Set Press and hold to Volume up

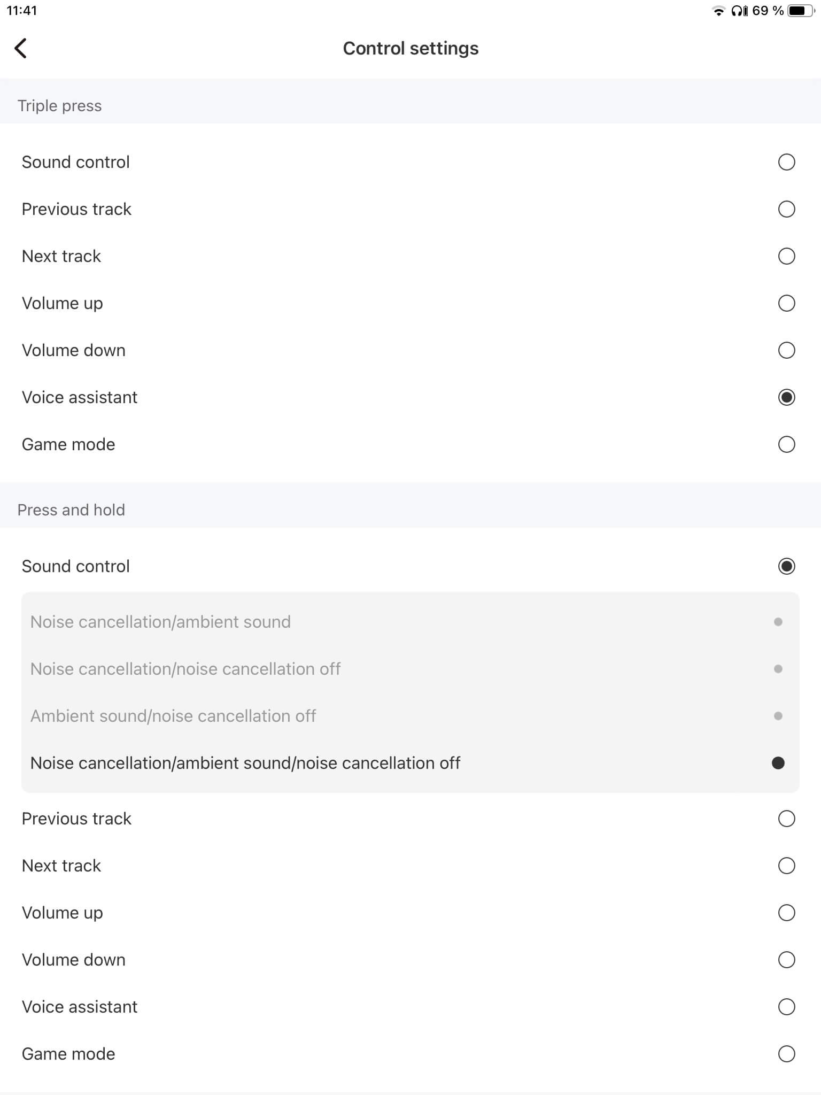(x=786, y=913)
